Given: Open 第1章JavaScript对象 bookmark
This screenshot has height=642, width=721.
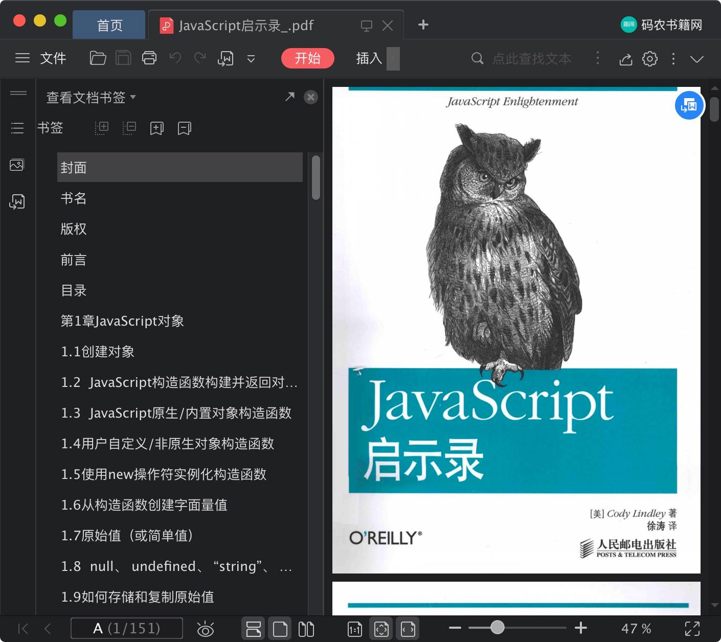Looking at the screenshot, I should point(122,321).
